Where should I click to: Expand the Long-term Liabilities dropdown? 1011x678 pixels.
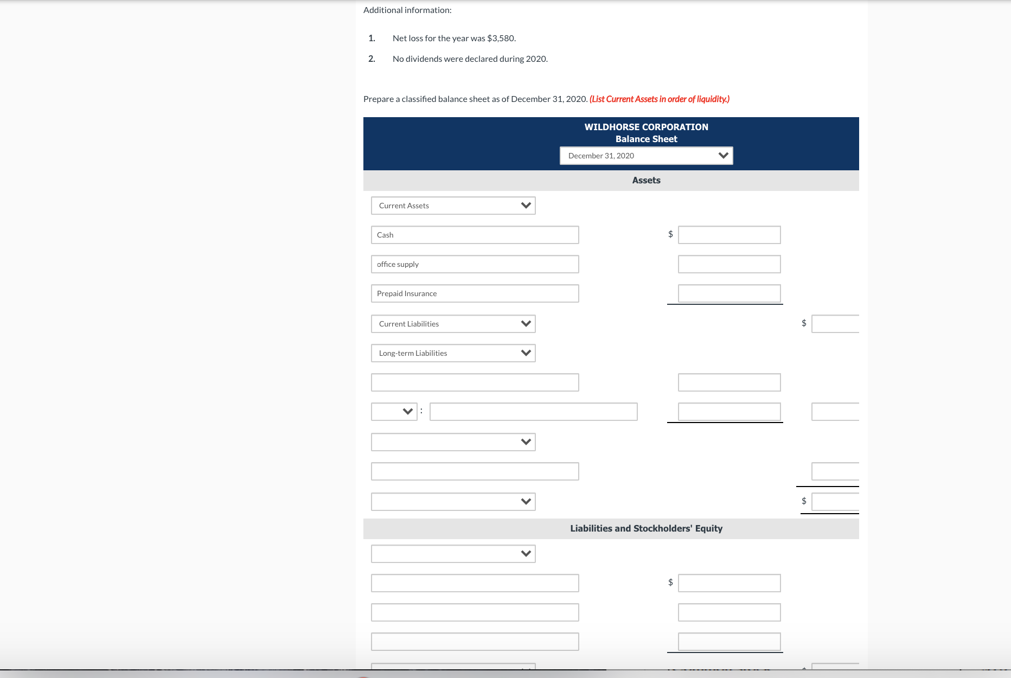point(453,353)
